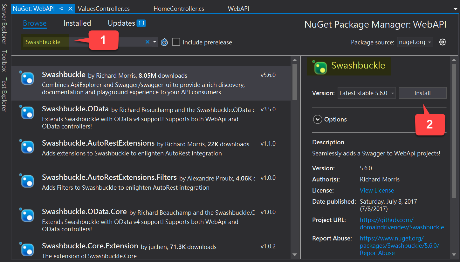The width and height of the screenshot is (460, 262).
Task: Click the Swashbuckle.AutoRestExtensions package icon
Action: coord(28,147)
